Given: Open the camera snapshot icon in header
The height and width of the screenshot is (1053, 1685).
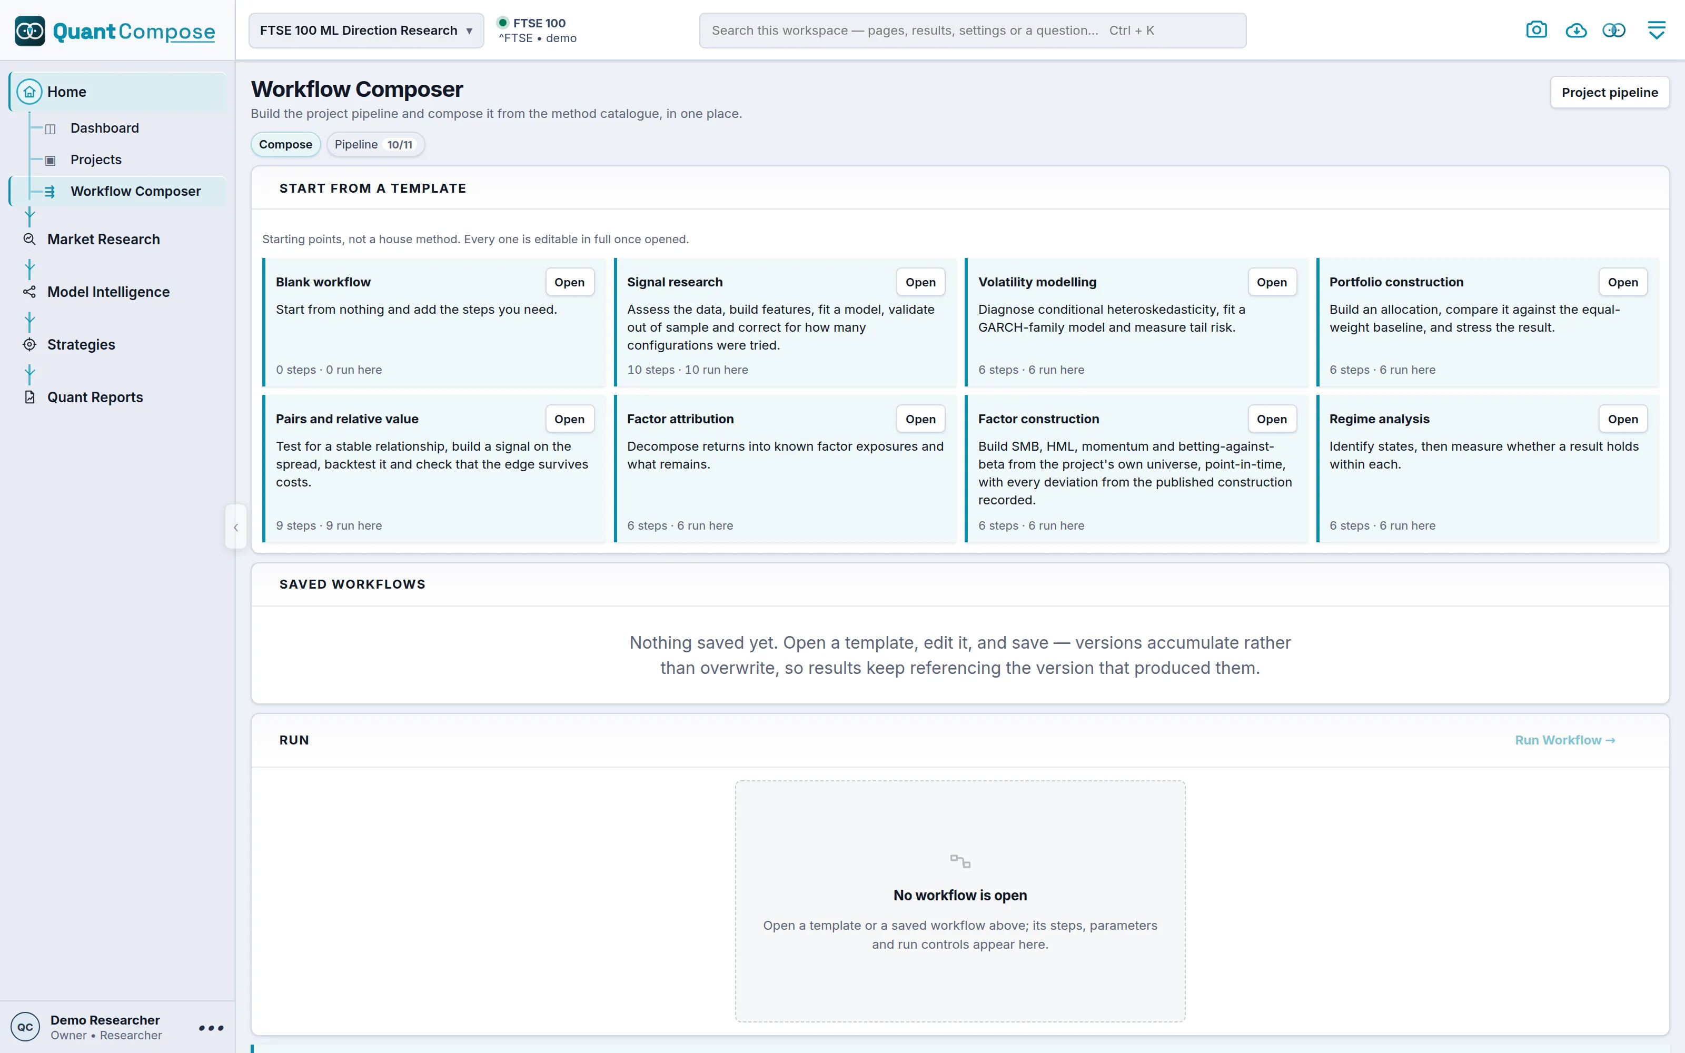Looking at the screenshot, I should click(x=1536, y=30).
